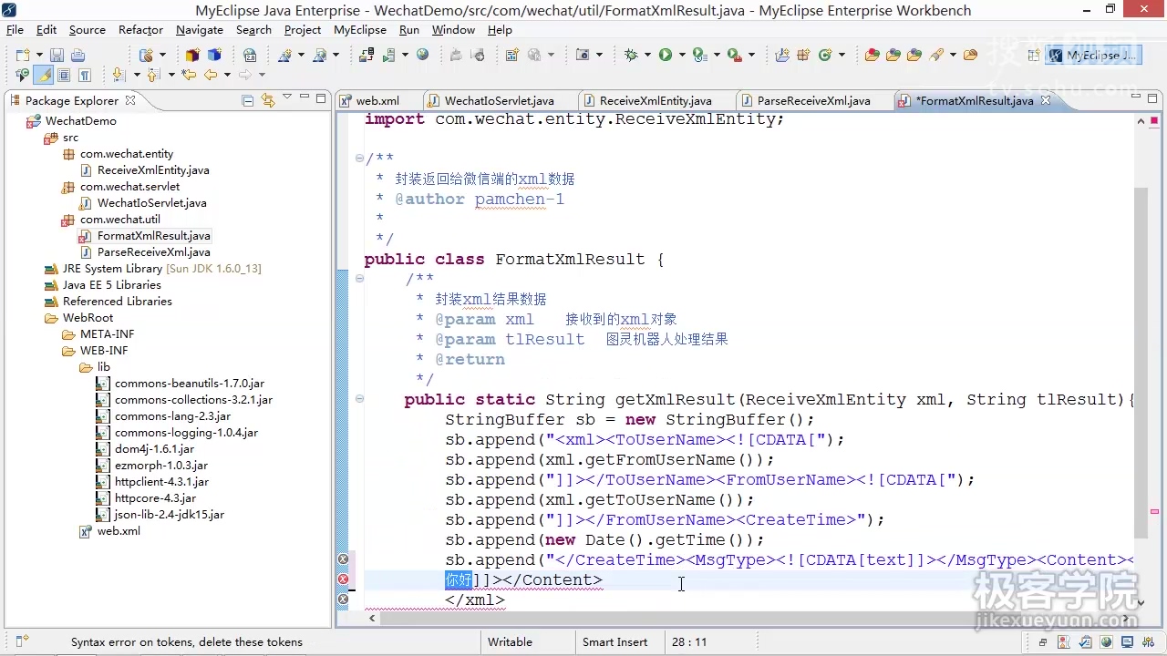1167x656 pixels.
Task: Start a Debug session with the bug icon
Action: pyautogui.click(x=633, y=55)
